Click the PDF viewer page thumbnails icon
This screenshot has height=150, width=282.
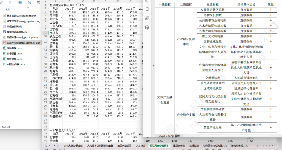pyautogui.click(x=147, y=1)
